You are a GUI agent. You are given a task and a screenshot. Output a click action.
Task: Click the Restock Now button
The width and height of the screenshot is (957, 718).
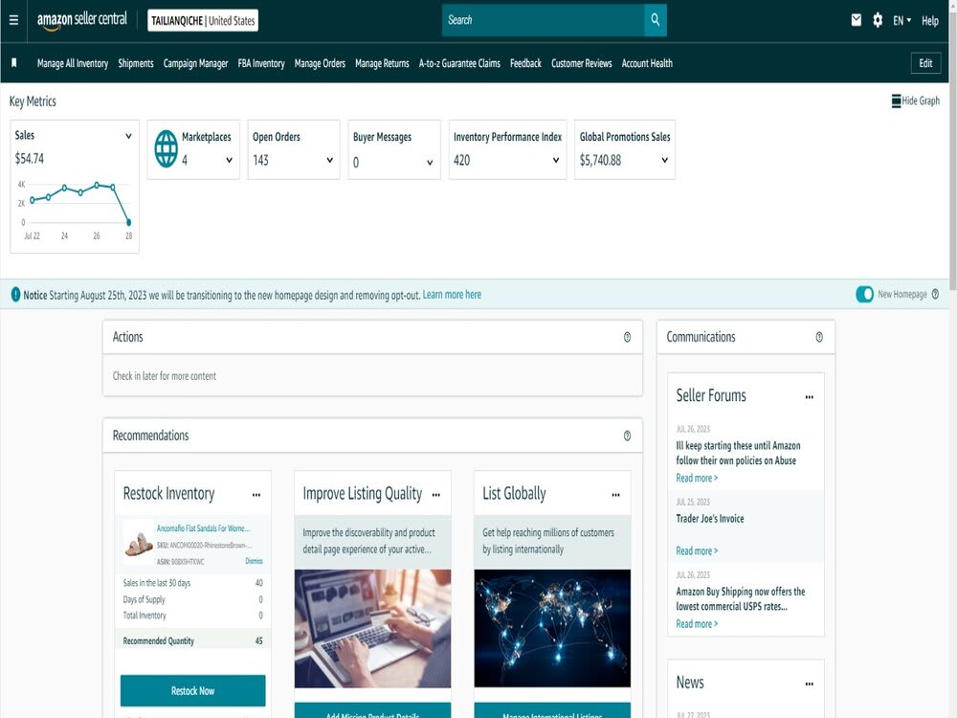tap(193, 690)
